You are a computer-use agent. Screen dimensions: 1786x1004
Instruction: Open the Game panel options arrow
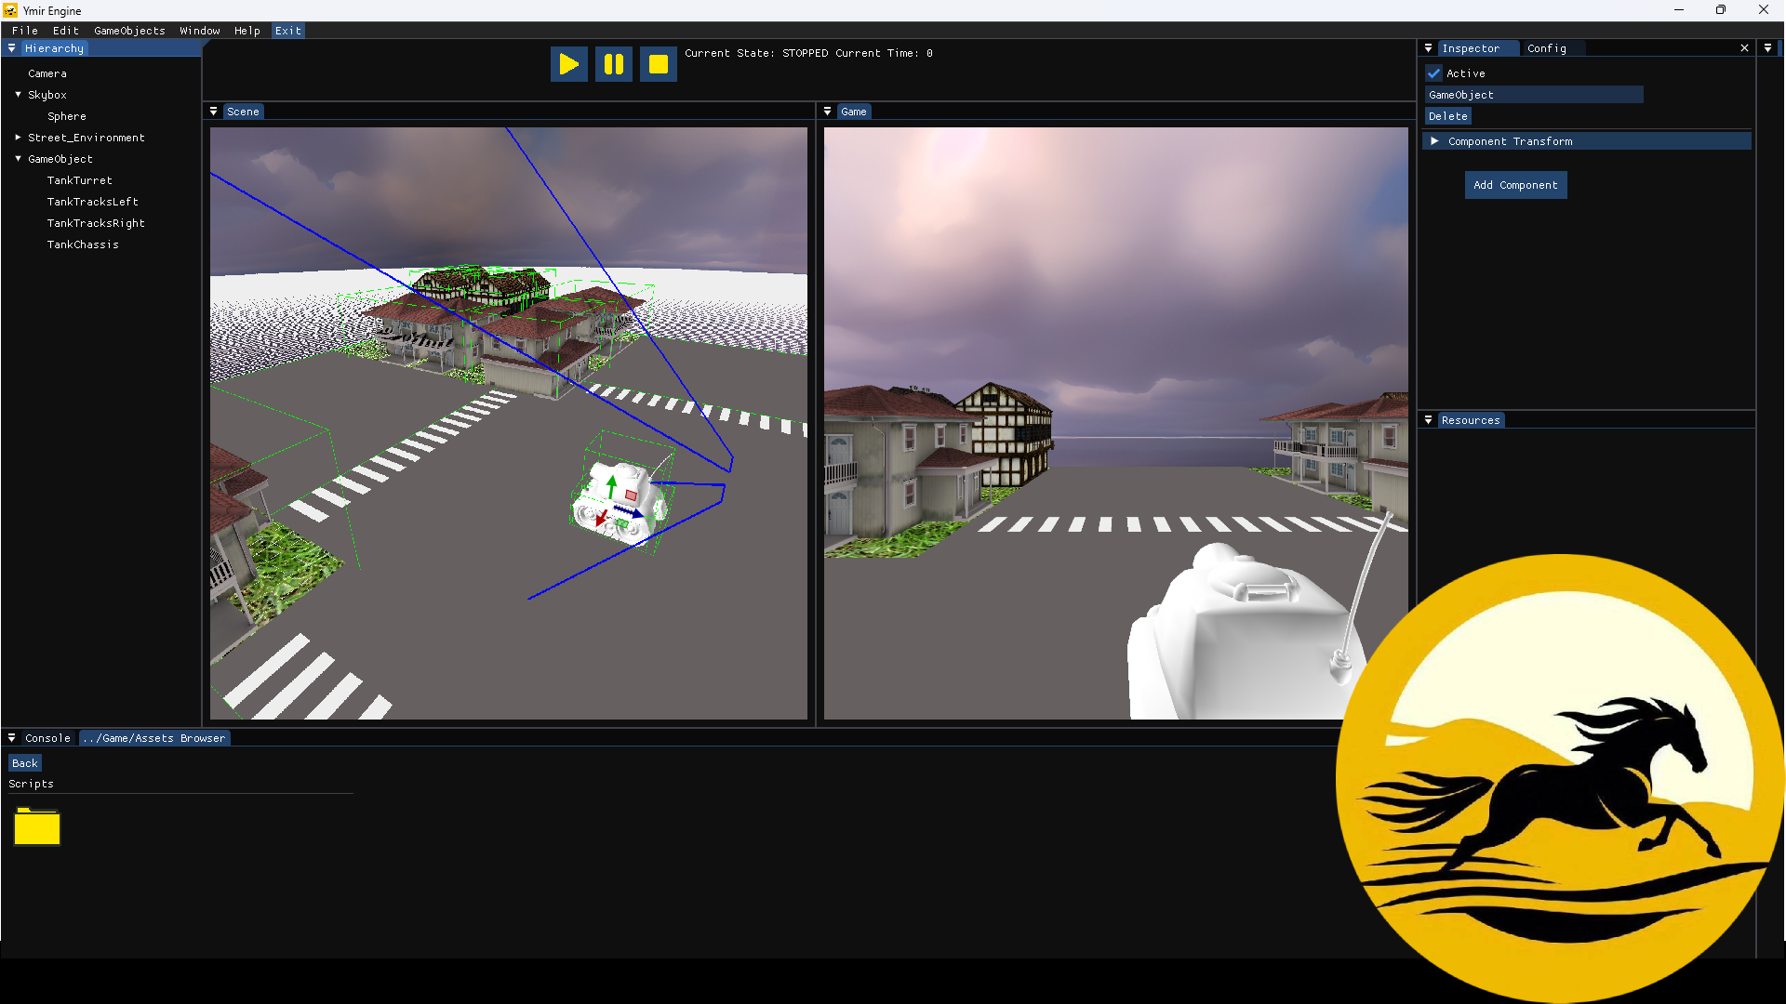827,112
